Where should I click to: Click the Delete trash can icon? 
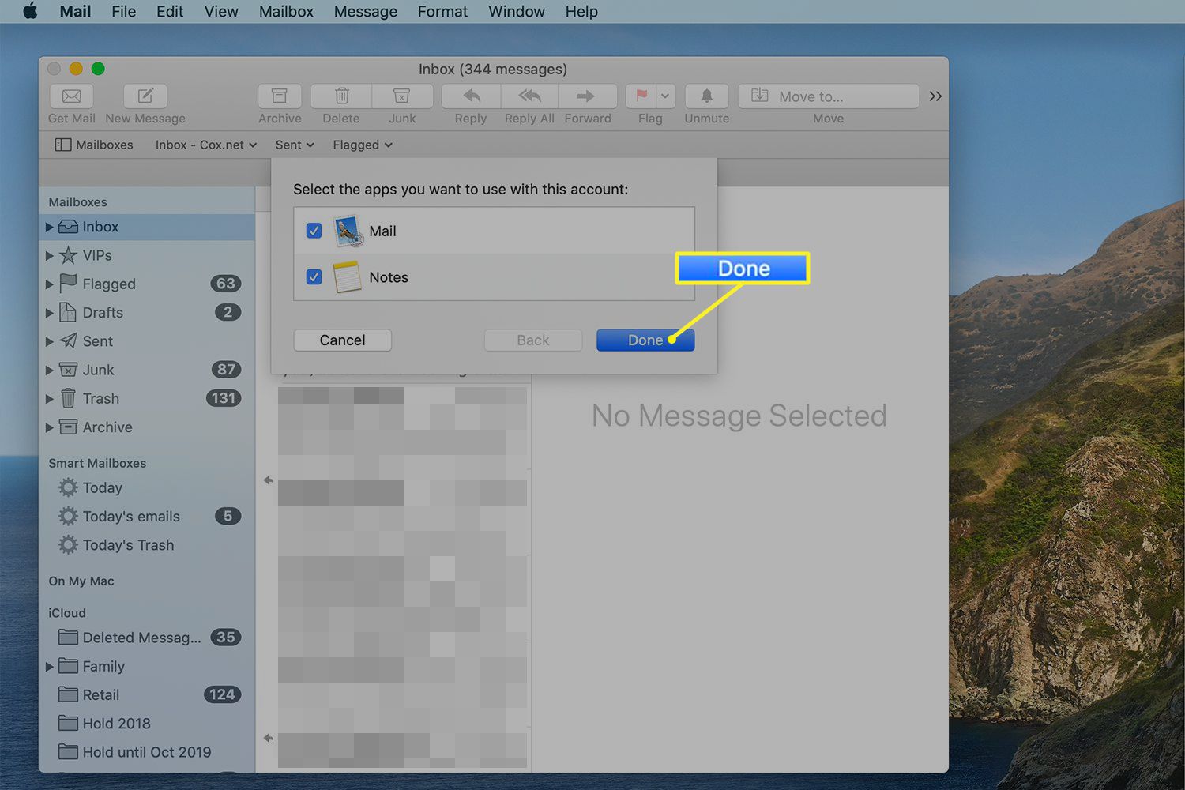(341, 96)
